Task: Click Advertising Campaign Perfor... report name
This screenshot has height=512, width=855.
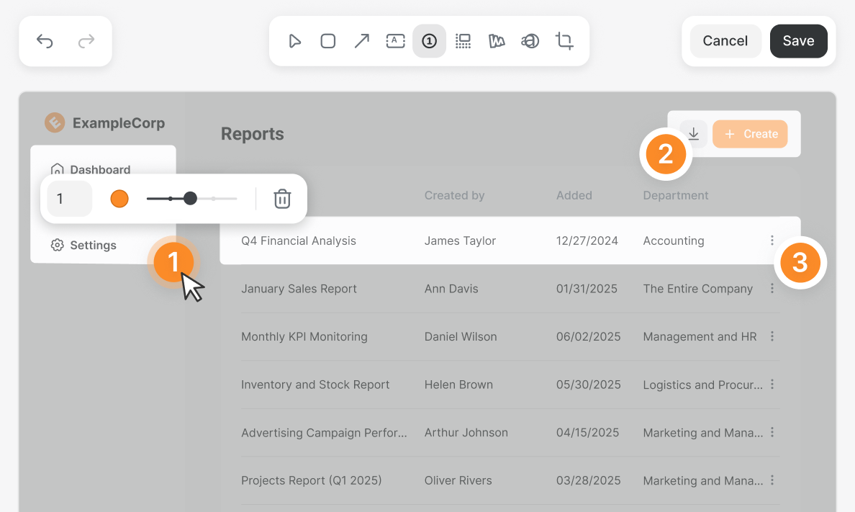Action: coord(324,433)
